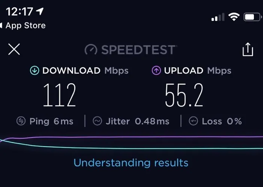Tap the 55.2 upload speed value
Screen dimensions: 263x187
click(184, 95)
